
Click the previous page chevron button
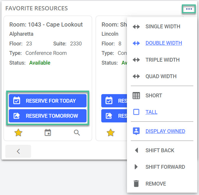[18, 151]
